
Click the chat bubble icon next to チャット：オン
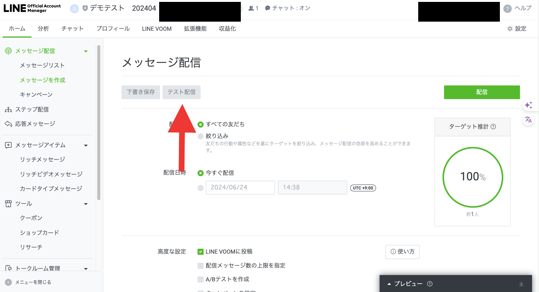[267, 8]
